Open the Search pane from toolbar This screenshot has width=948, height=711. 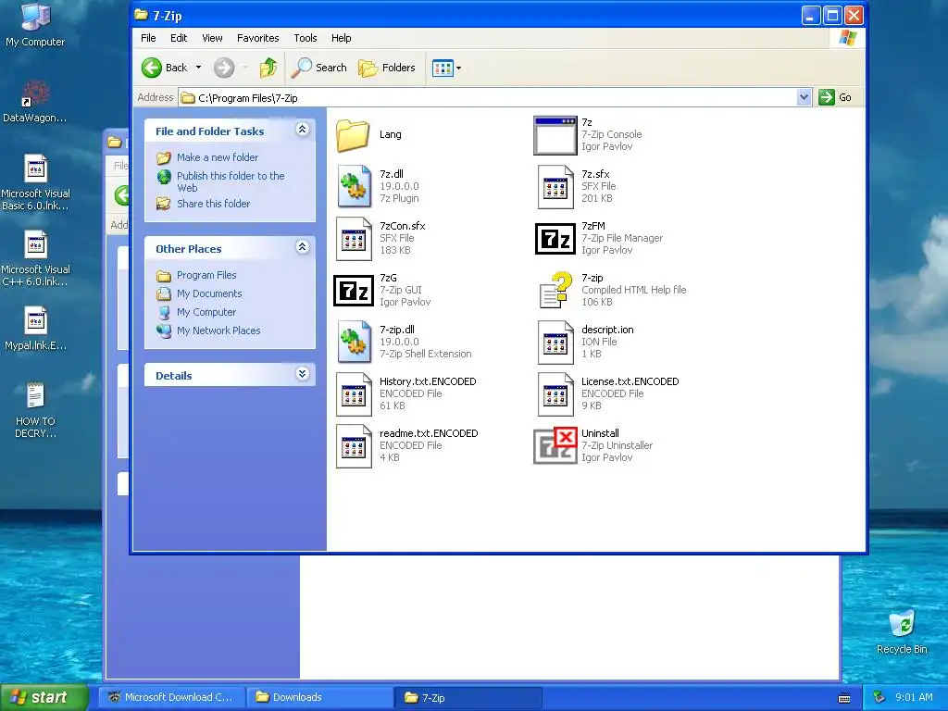[x=318, y=68]
